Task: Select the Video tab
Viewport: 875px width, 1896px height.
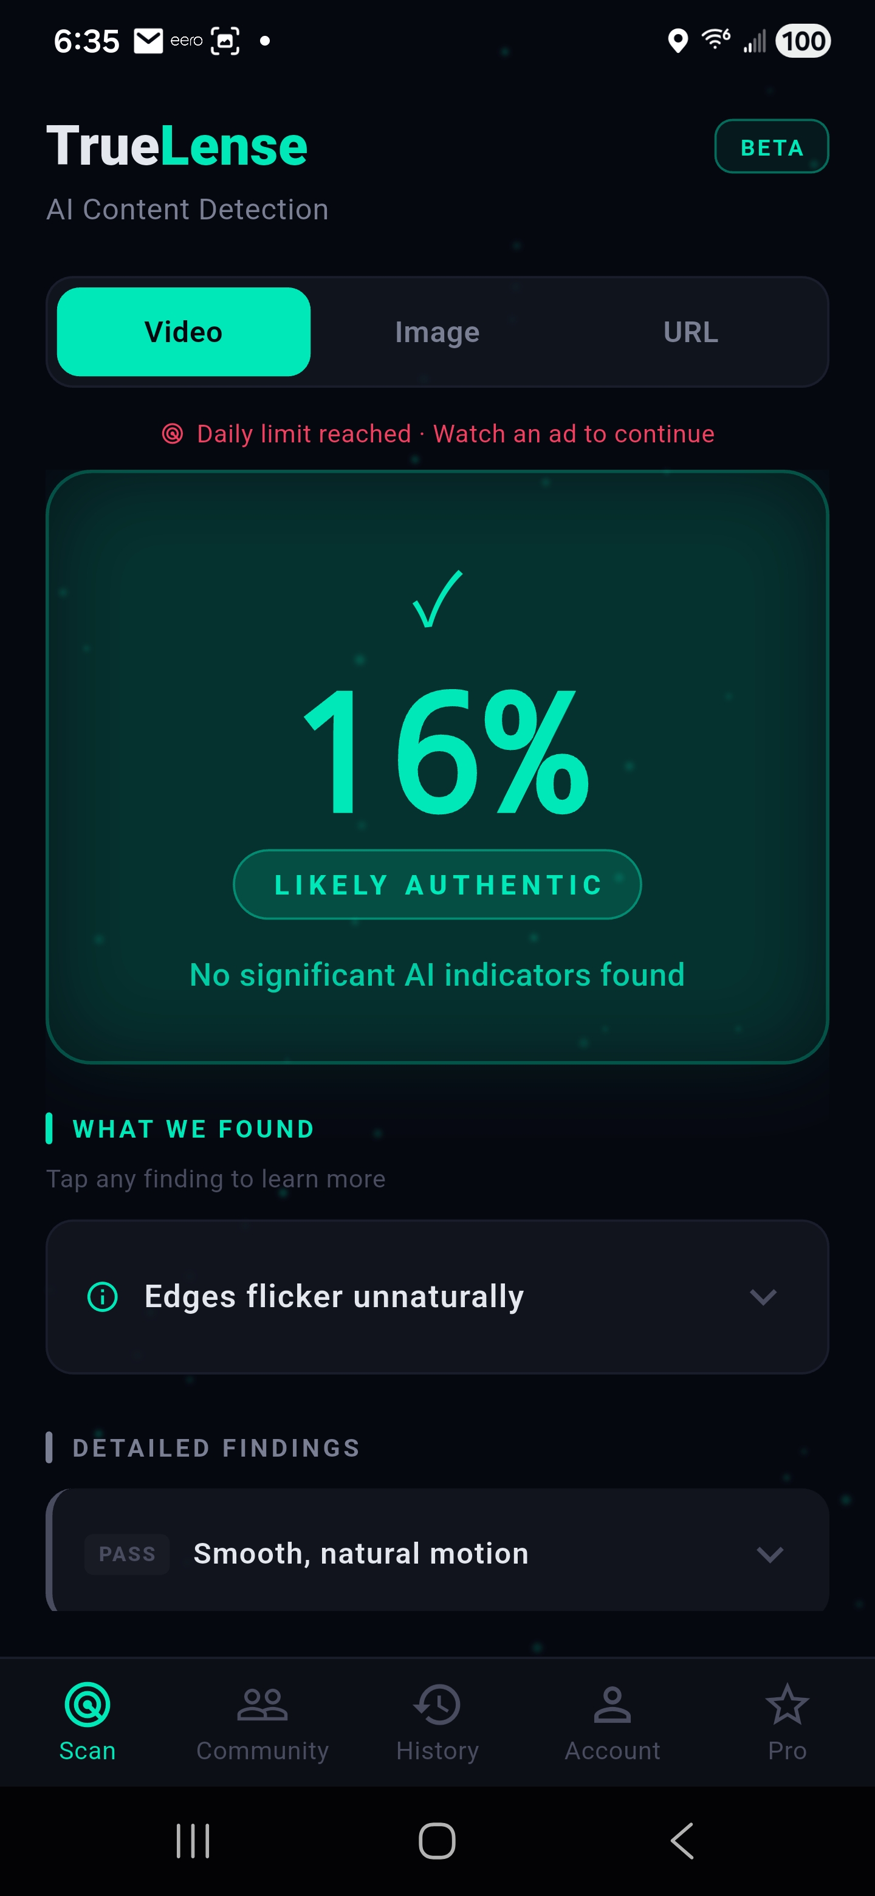Action: (x=182, y=331)
